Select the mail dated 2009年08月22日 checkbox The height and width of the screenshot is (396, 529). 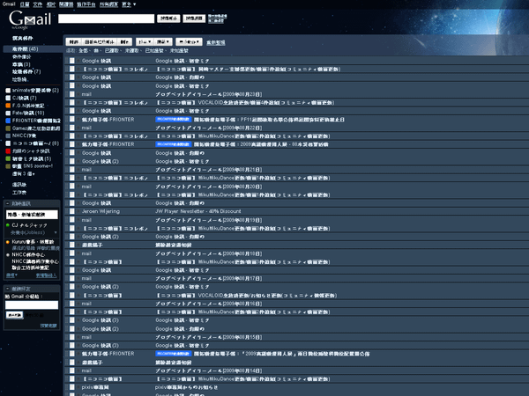[72, 128]
